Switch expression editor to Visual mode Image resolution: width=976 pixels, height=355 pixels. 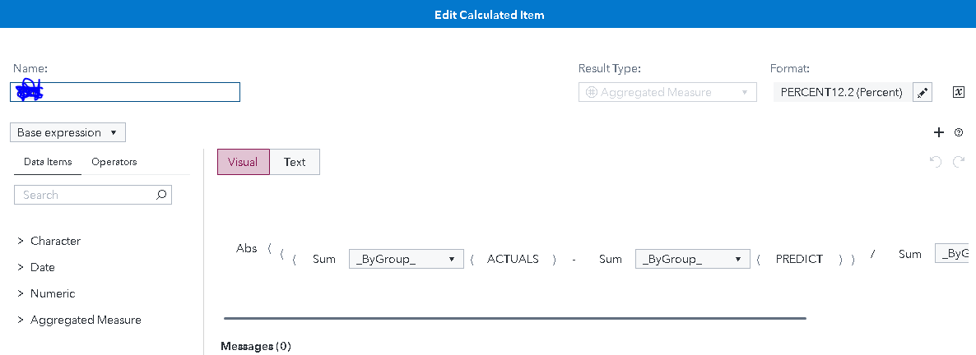[x=243, y=162]
